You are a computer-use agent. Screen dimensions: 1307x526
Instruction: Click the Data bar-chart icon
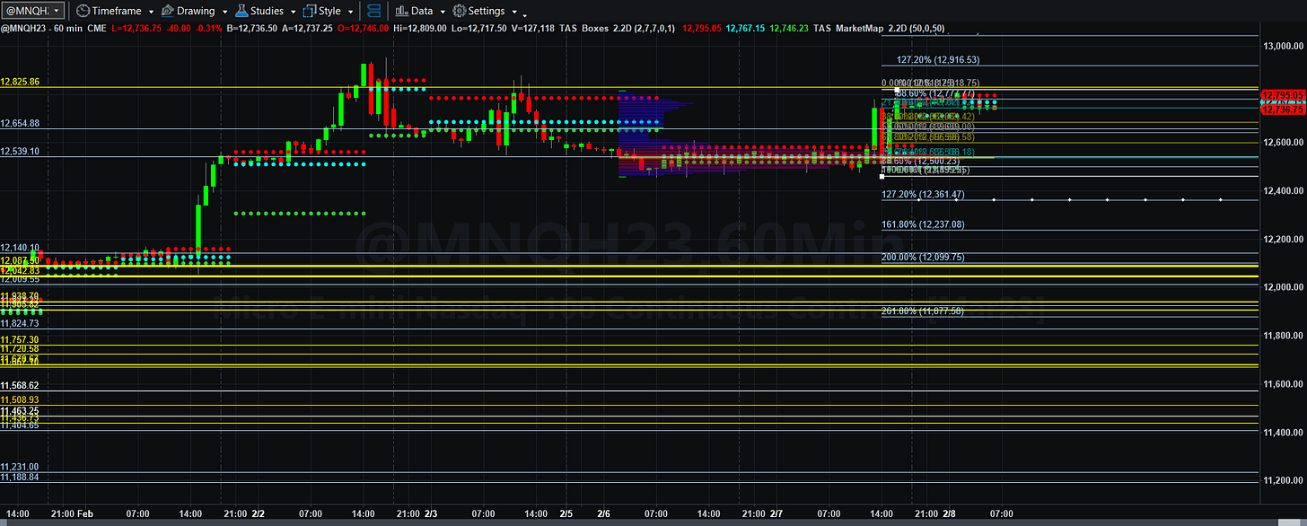pos(401,11)
